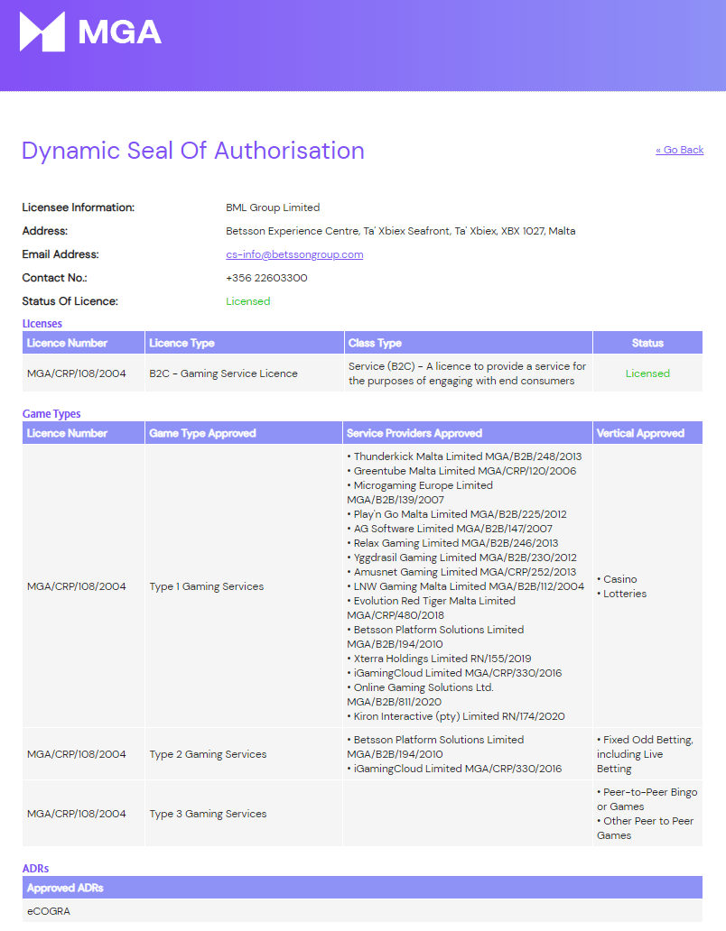Select the Type 1 Gaming Services cell
726x931 pixels.
click(244, 586)
